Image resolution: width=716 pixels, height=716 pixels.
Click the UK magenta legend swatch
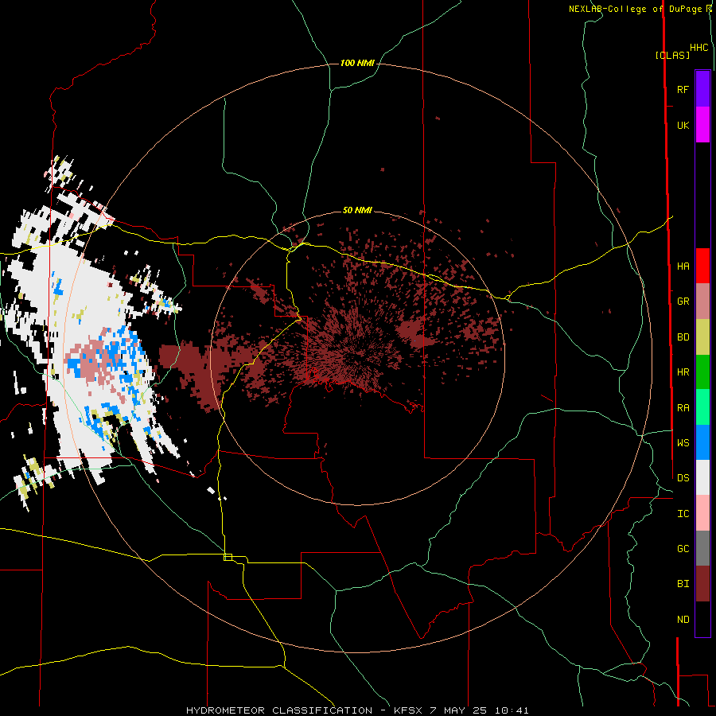coord(702,125)
